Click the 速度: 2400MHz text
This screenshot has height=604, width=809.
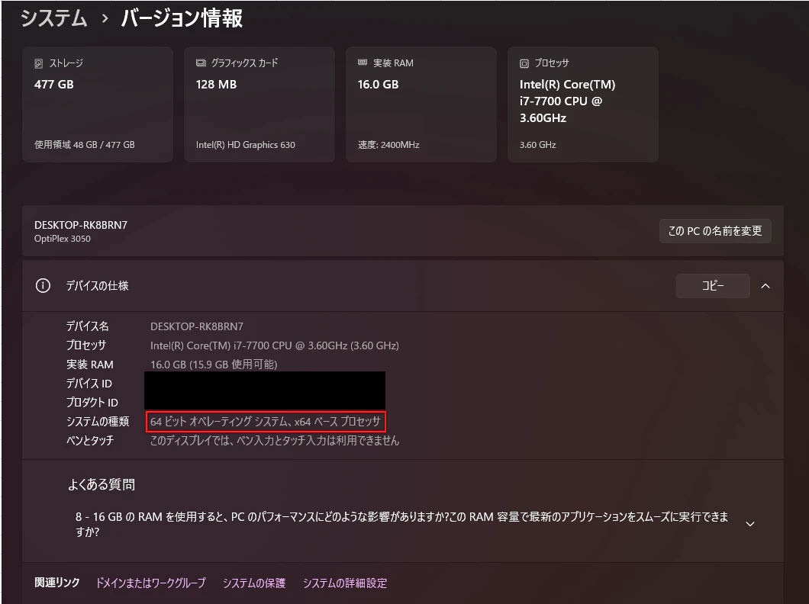(388, 145)
